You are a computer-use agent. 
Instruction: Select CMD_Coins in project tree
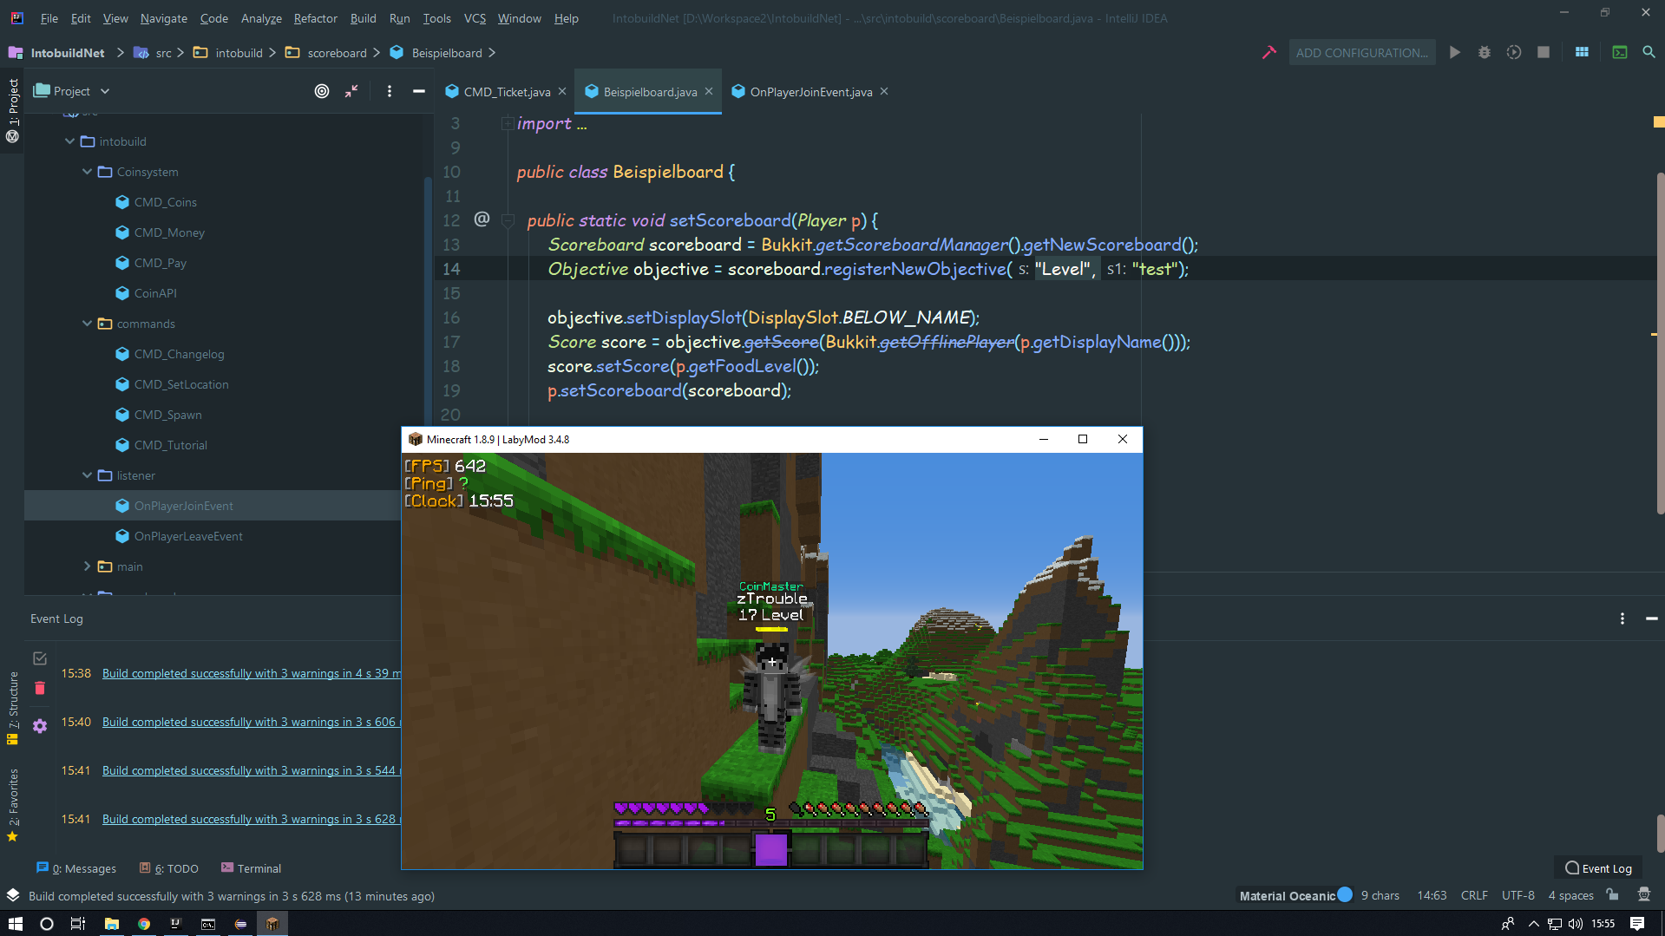[165, 202]
